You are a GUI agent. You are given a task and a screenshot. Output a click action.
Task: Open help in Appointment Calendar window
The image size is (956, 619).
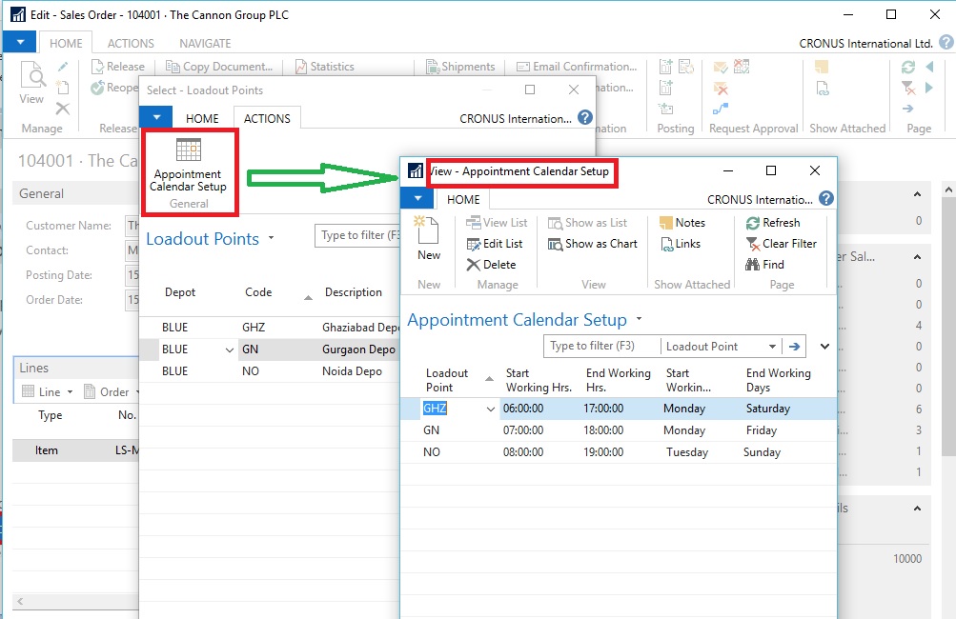(x=825, y=199)
